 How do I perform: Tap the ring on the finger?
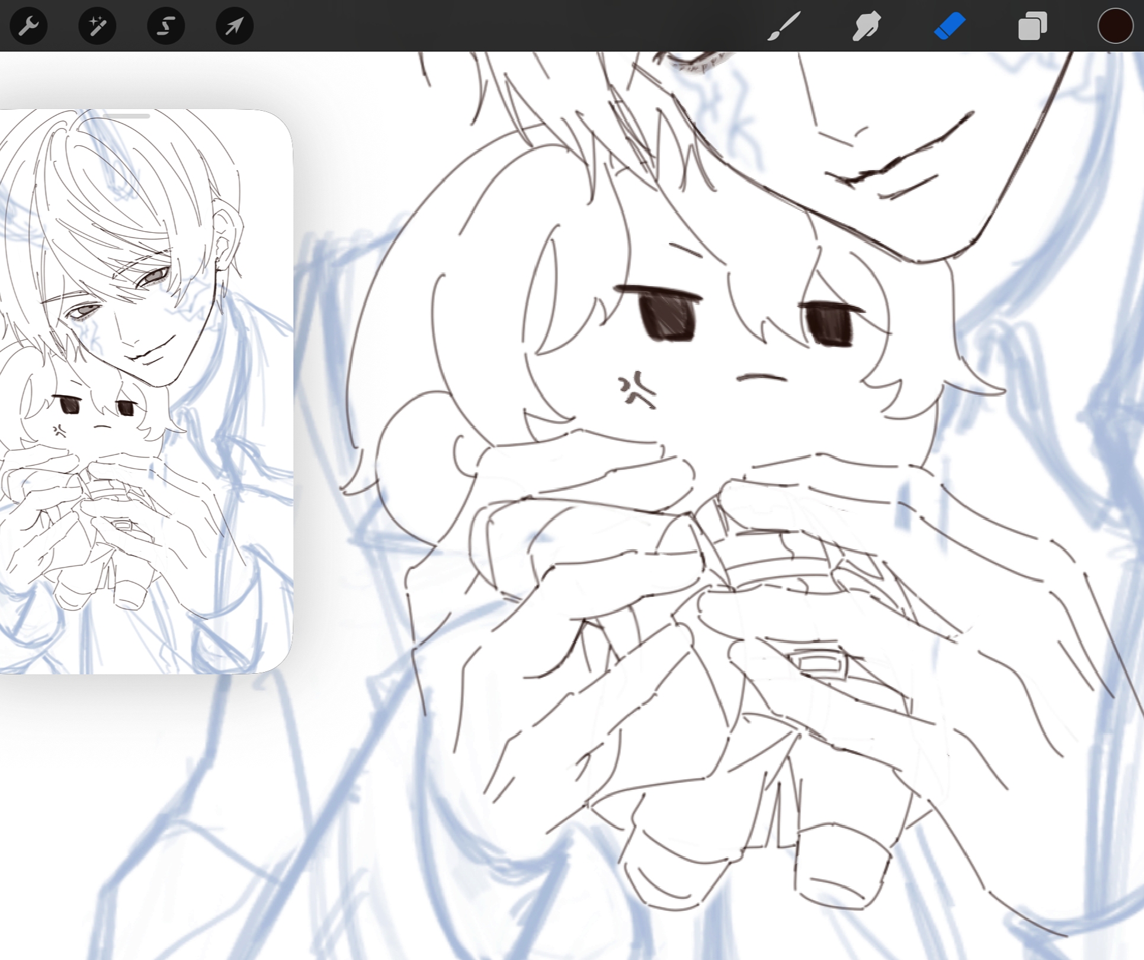coord(821,663)
